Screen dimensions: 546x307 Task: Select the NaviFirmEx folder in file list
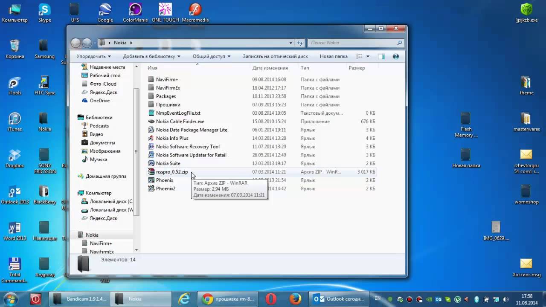click(168, 88)
